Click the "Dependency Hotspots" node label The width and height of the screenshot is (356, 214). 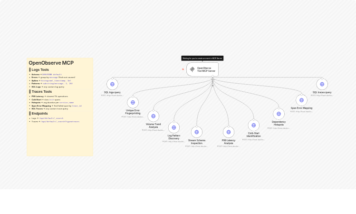(279, 123)
